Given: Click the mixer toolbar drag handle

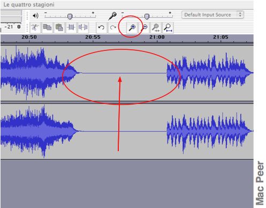Looking at the screenshot, I should [27, 16].
